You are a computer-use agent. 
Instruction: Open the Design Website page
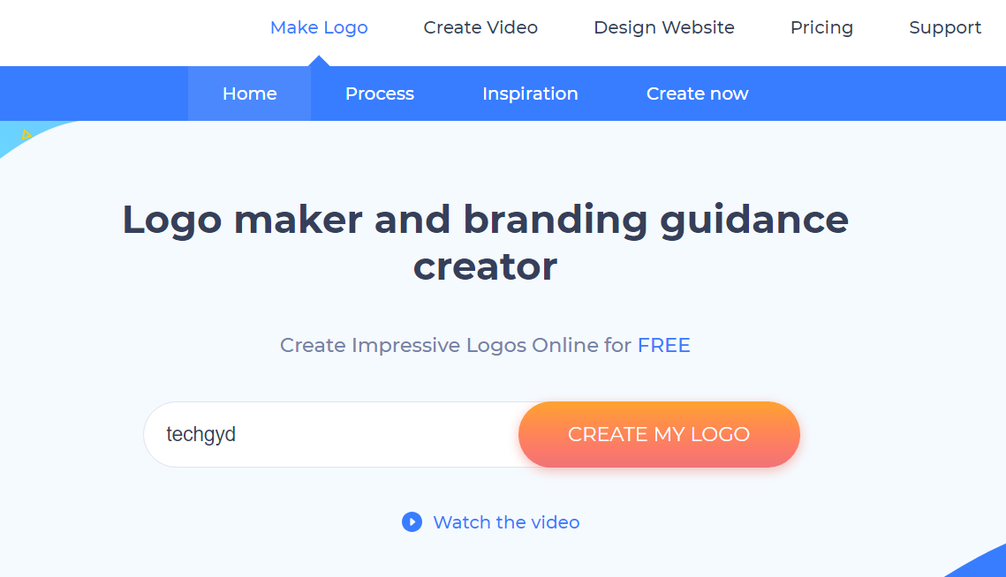point(664,27)
